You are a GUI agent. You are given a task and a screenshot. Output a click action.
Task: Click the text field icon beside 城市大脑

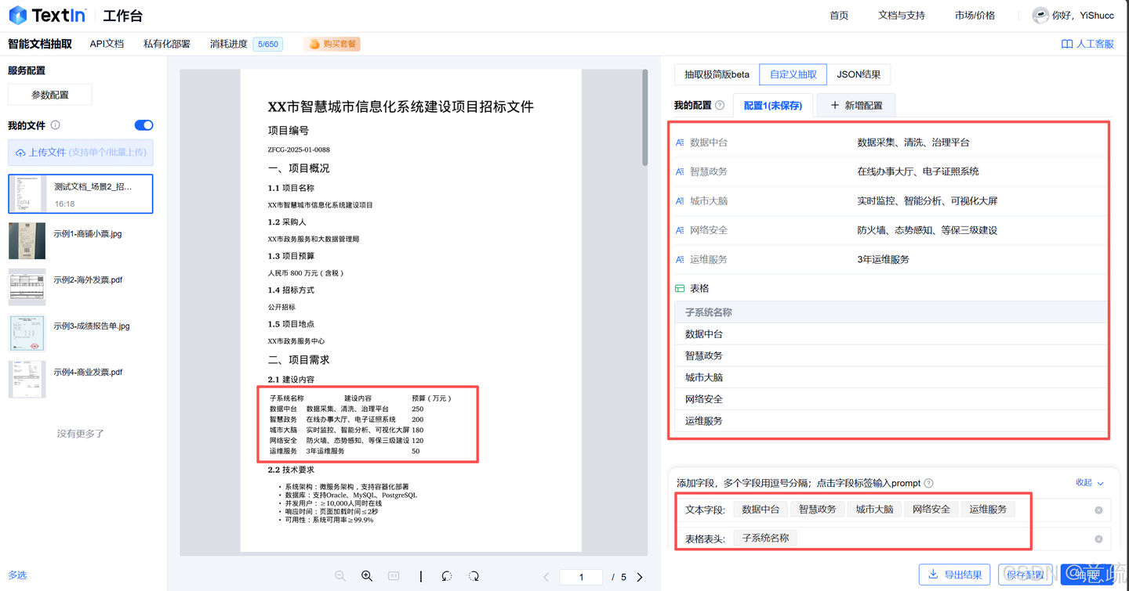coord(680,201)
